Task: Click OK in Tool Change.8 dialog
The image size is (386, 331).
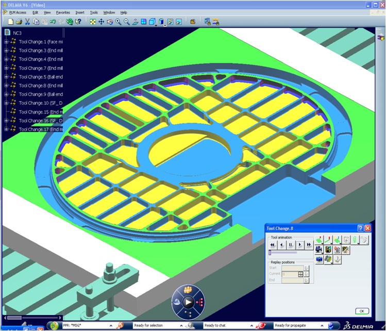Action: 362,311
